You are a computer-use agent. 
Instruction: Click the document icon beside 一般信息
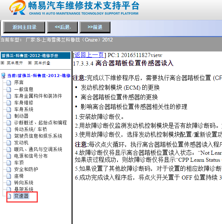click(x=9, y=90)
